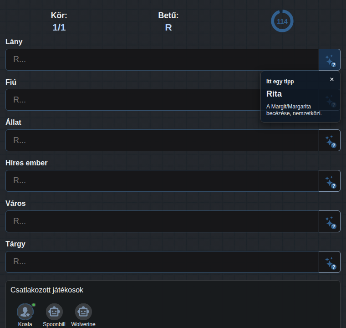The width and height of the screenshot is (346, 328).
Task: Request a tip for the Város field
Action: [x=330, y=221]
